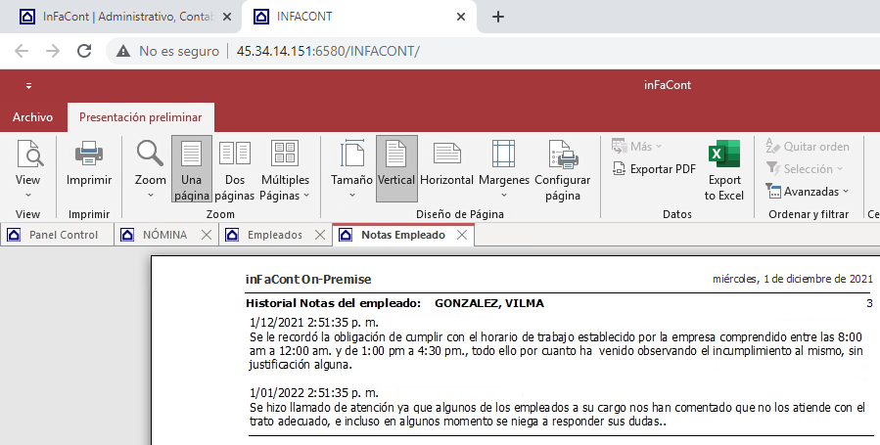Open the View print preview icon
This screenshot has width=880, height=445.
[x=29, y=154]
